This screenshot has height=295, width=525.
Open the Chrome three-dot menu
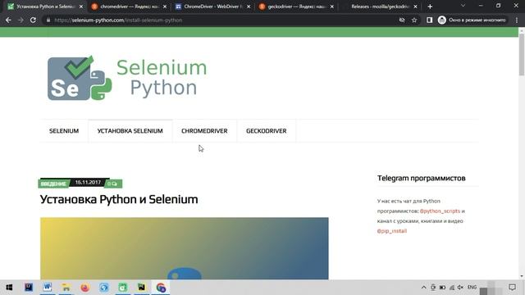(517, 20)
